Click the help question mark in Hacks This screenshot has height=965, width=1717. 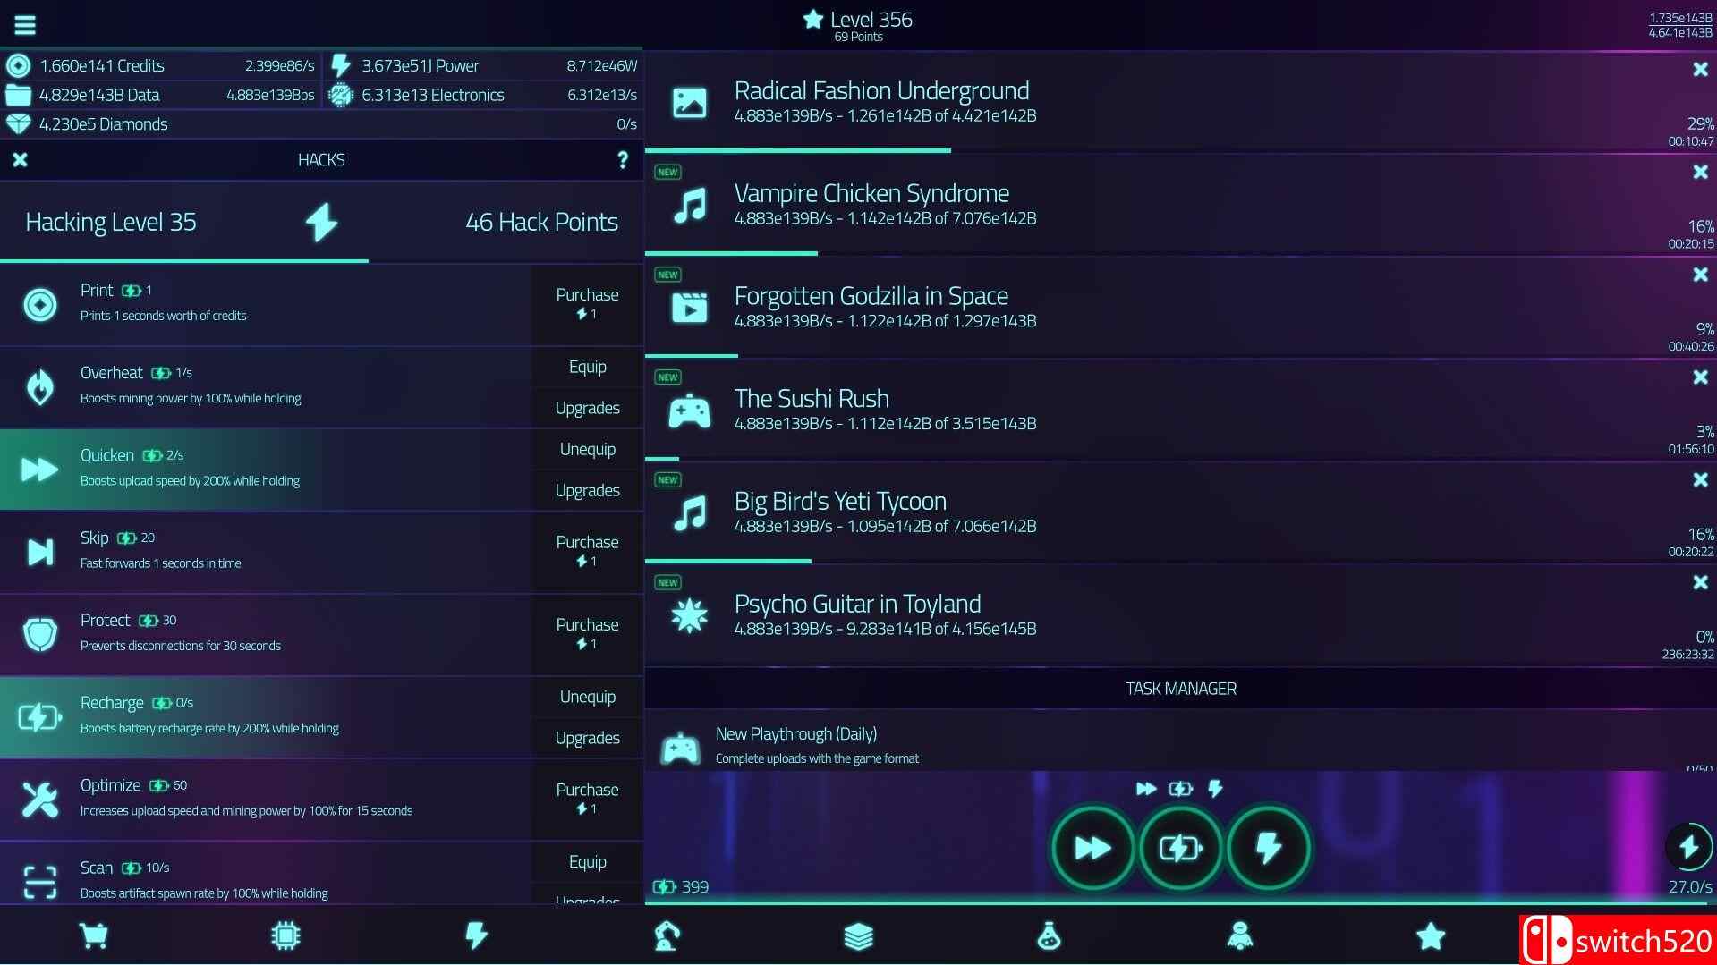(x=623, y=160)
